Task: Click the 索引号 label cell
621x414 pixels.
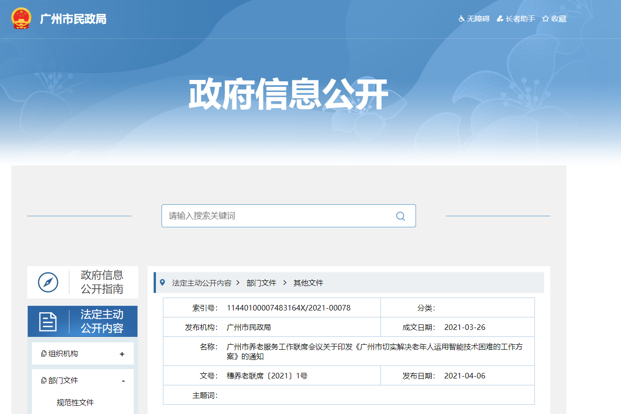Action: (x=205, y=308)
